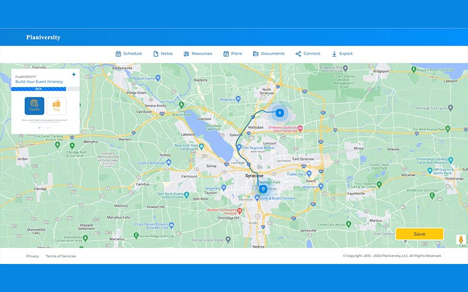
Task: Click the Four Seasons Golf & Ski Center pin
Action: pos(379,185)
